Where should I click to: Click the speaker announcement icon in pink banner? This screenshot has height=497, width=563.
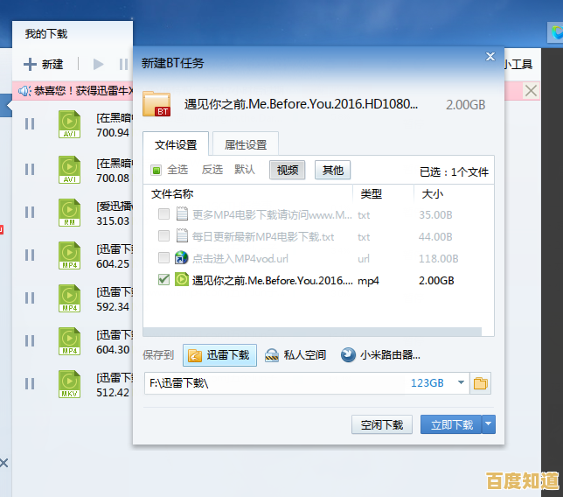(24, 91)
